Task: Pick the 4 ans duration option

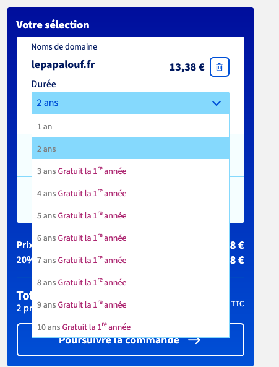Action: (131, 193)
